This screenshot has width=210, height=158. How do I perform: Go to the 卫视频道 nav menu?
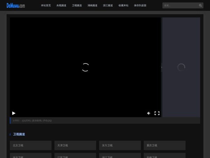[77, 6]
